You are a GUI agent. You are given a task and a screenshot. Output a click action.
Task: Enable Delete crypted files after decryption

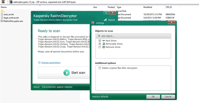click(x=99, y=68)
